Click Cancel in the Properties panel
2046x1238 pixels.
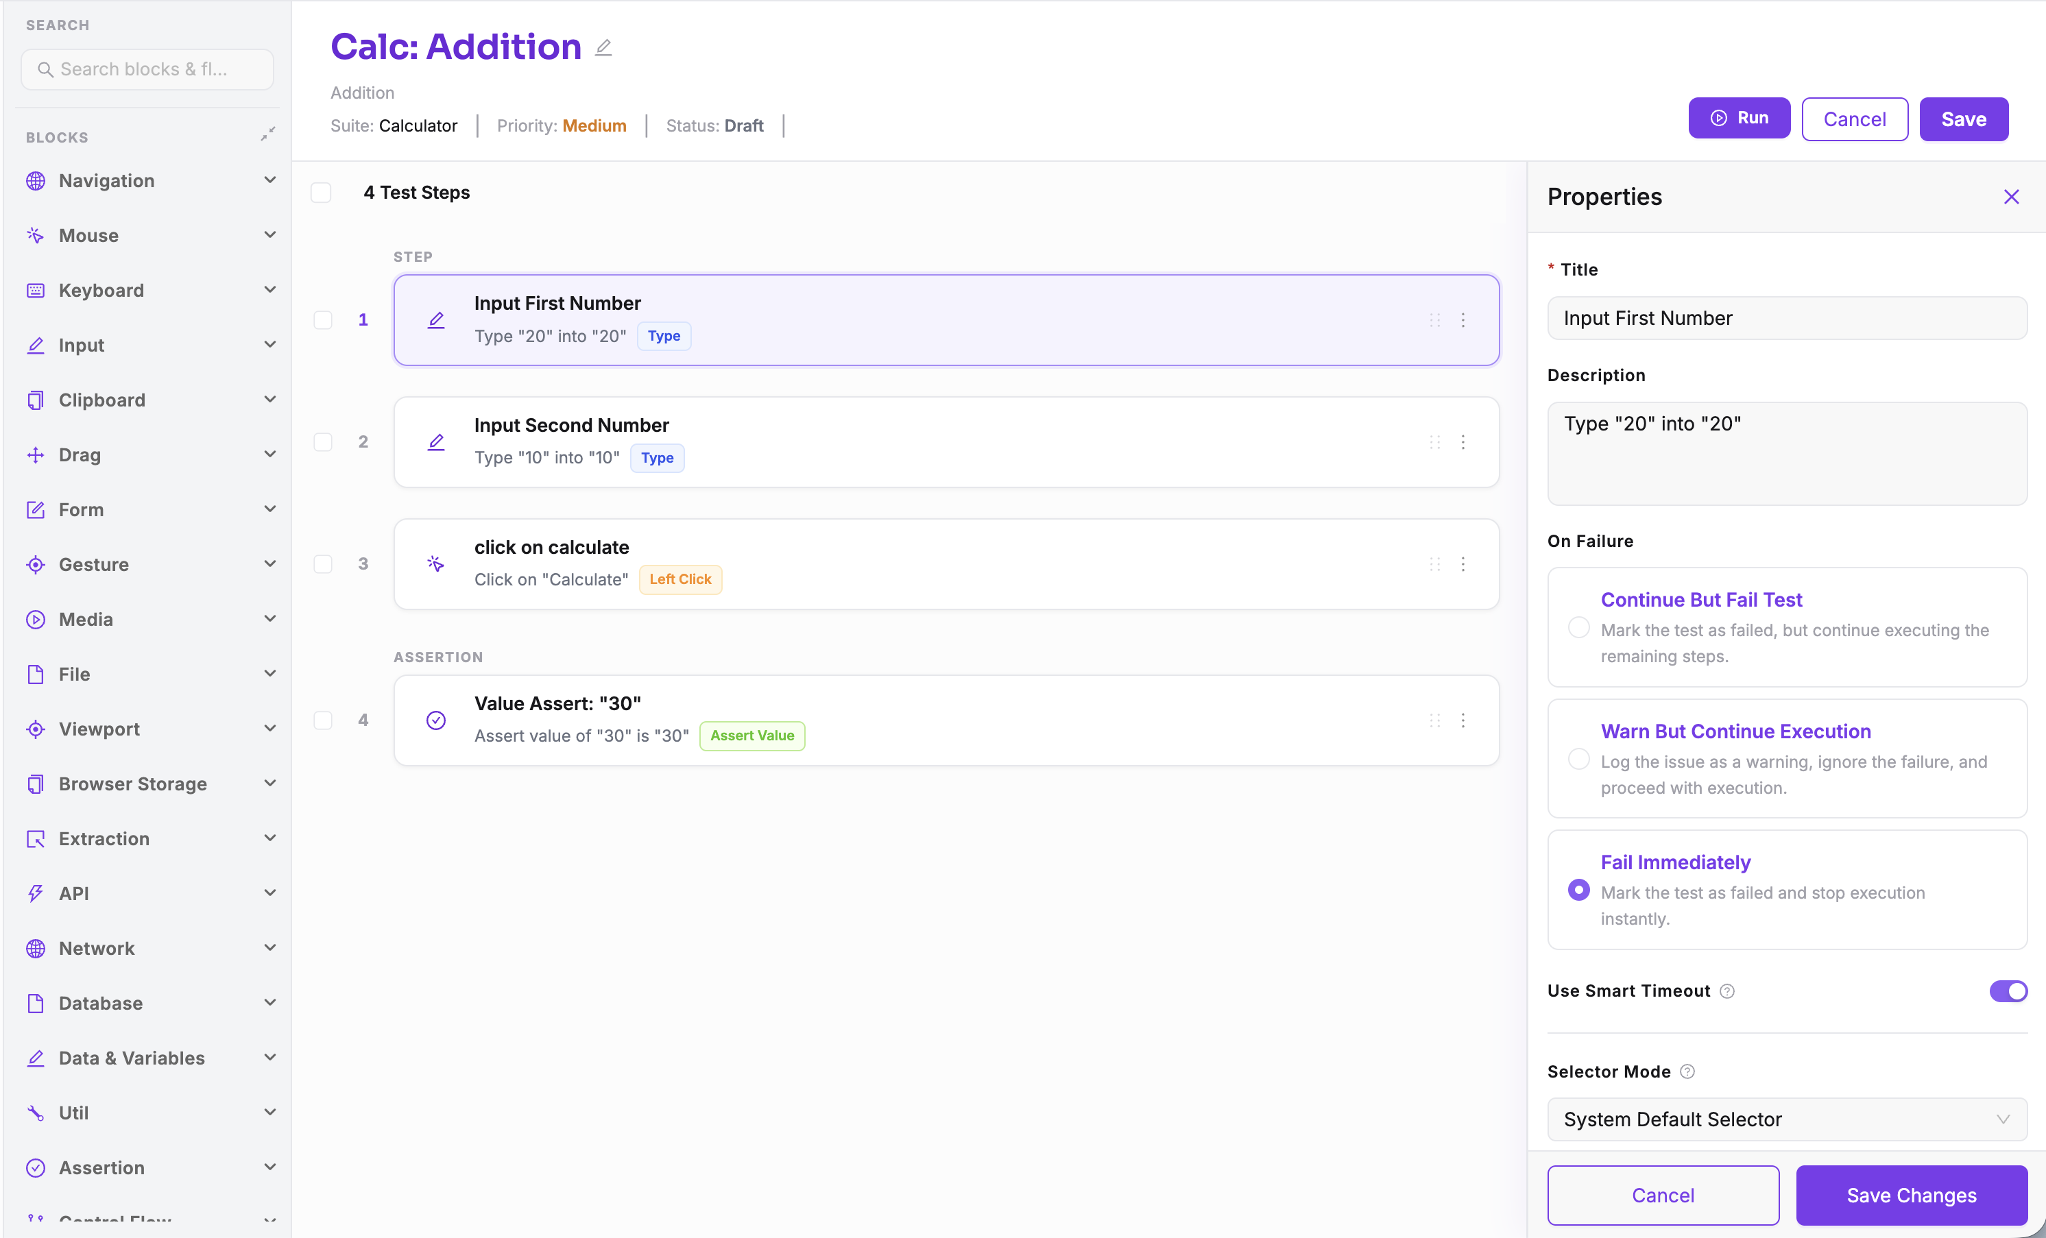click(x=1663, y=1195)
